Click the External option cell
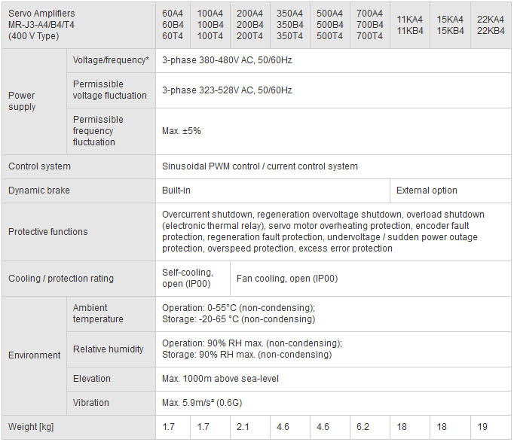 pyautogui.click(x=427, y=191)
